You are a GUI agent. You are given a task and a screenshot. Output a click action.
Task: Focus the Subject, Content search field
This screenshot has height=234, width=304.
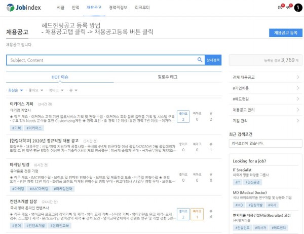(x=101, y=60)
